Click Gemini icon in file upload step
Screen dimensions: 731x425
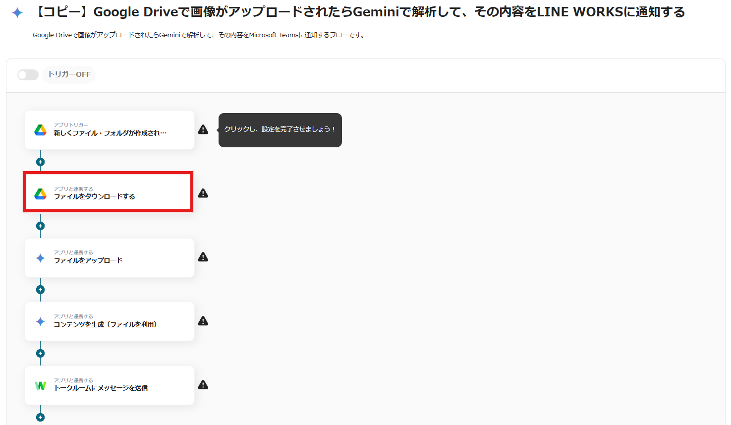(41, 258)
